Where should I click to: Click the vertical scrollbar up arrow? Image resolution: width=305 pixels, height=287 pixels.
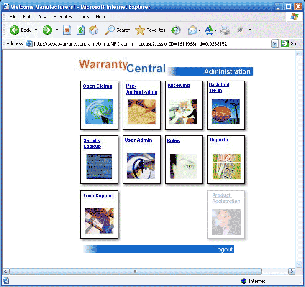point(299,54)
